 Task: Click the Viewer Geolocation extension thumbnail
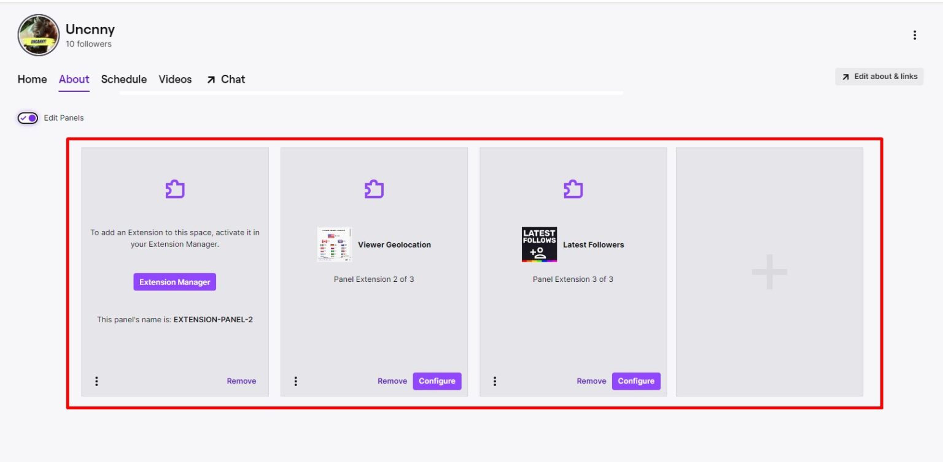[x=335, y=244]
